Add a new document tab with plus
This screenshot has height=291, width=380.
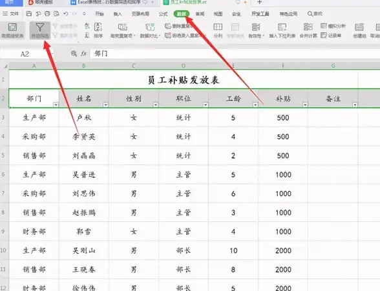[260, 3]
